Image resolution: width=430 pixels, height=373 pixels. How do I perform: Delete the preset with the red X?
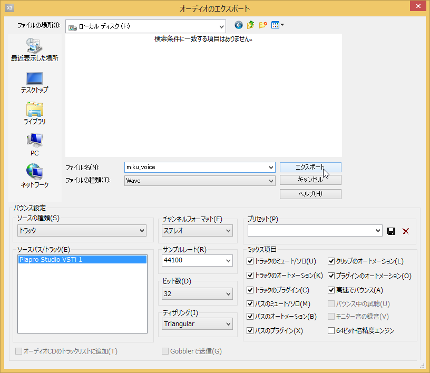click(406, 231)
